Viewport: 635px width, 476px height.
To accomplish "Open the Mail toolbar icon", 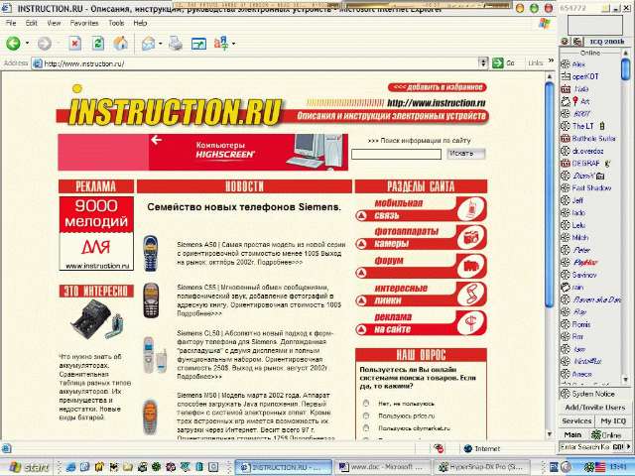I will 148,44.
